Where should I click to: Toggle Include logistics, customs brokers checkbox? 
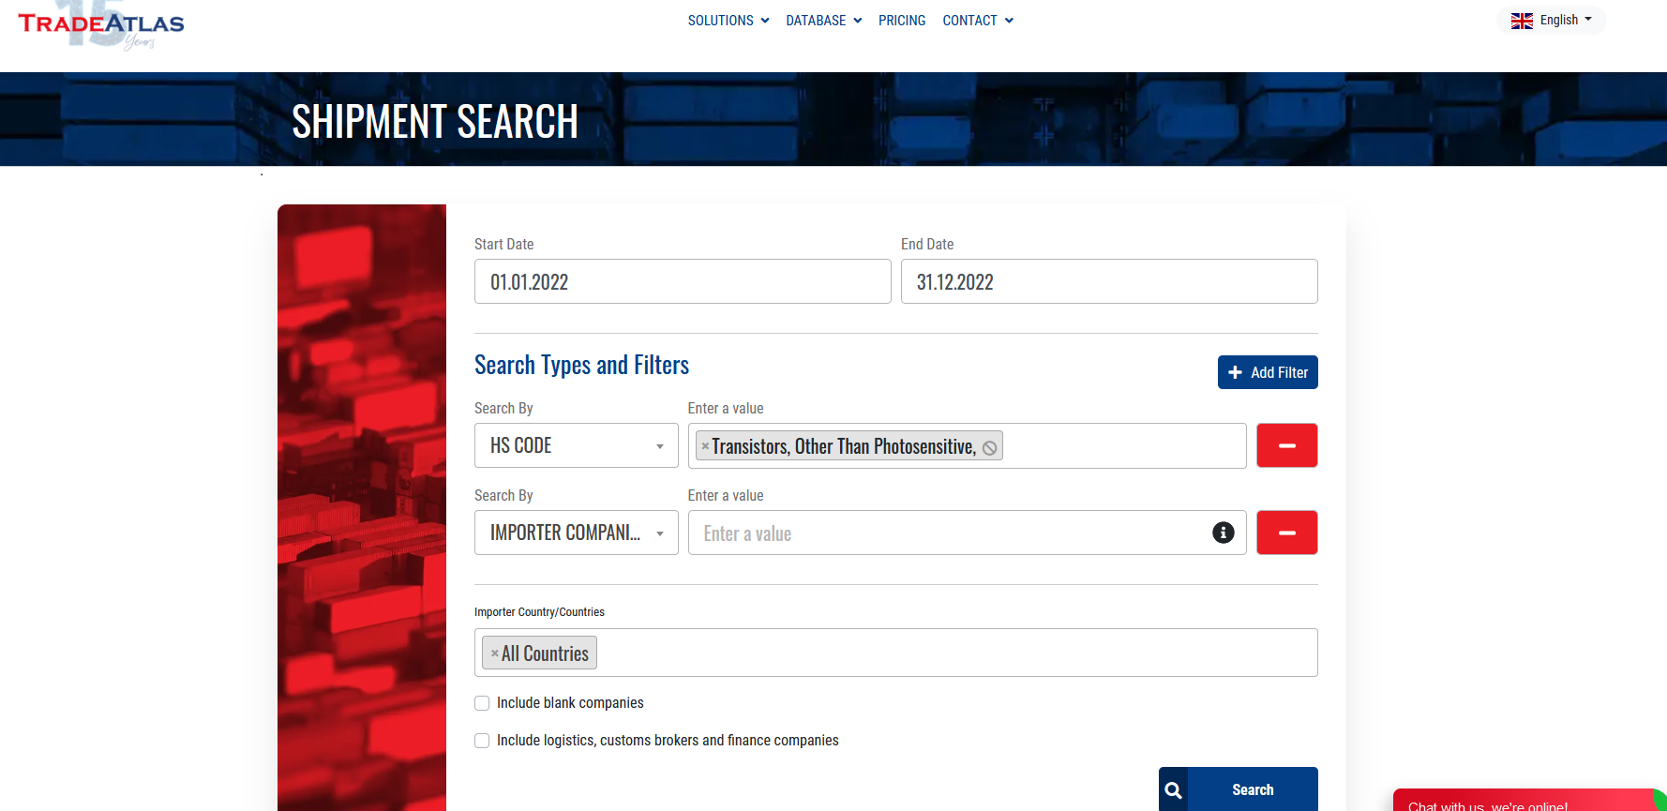(482, 741)
